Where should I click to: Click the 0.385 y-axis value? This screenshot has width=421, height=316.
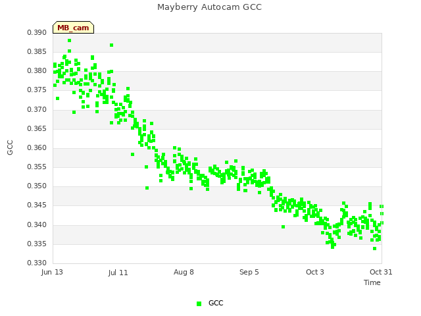pos(37,51)
